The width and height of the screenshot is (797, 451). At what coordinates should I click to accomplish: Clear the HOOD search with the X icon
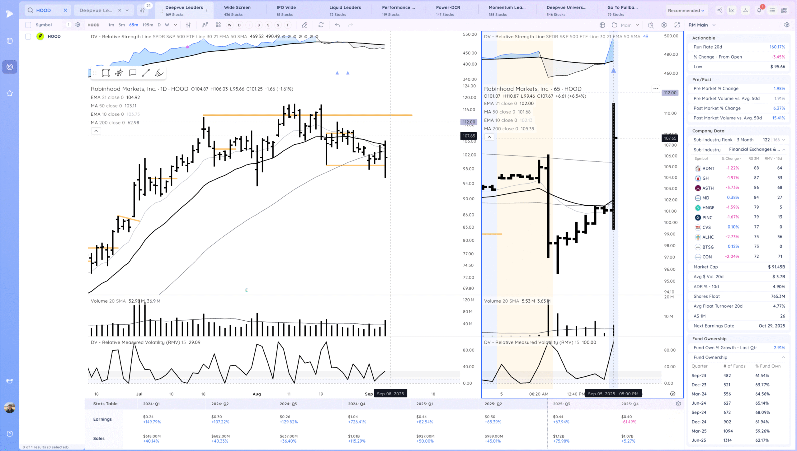(x=65, y=10)
